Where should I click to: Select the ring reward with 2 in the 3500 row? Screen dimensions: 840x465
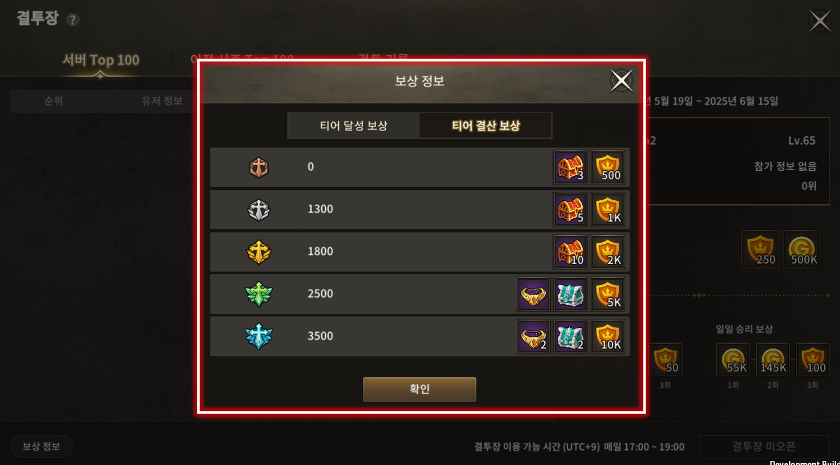[x=533, y=337]
